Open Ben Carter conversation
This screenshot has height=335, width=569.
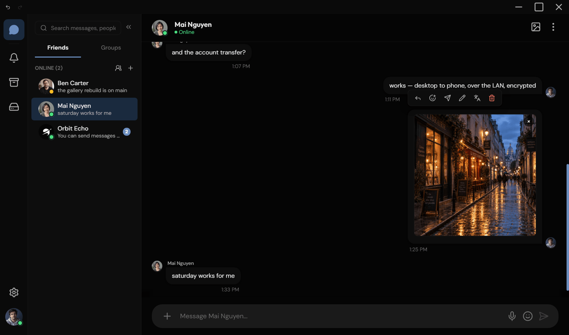pos(84,87)
